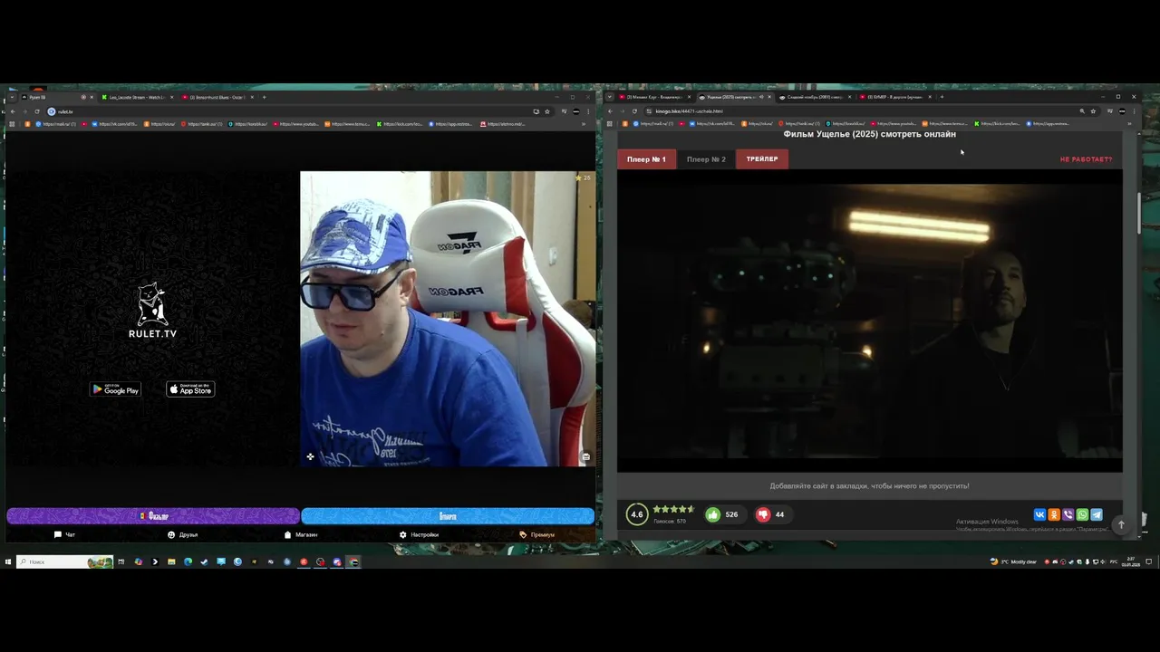Open the taskbar clock and date
The image size is (1160, 652).
tap(1130, 561)
